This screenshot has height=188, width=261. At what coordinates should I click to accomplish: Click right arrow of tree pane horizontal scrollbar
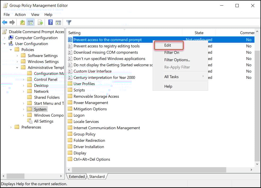point(61,176)
